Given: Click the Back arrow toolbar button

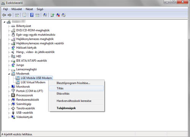Looking at the screenshot, I should (x=4, y=15).
